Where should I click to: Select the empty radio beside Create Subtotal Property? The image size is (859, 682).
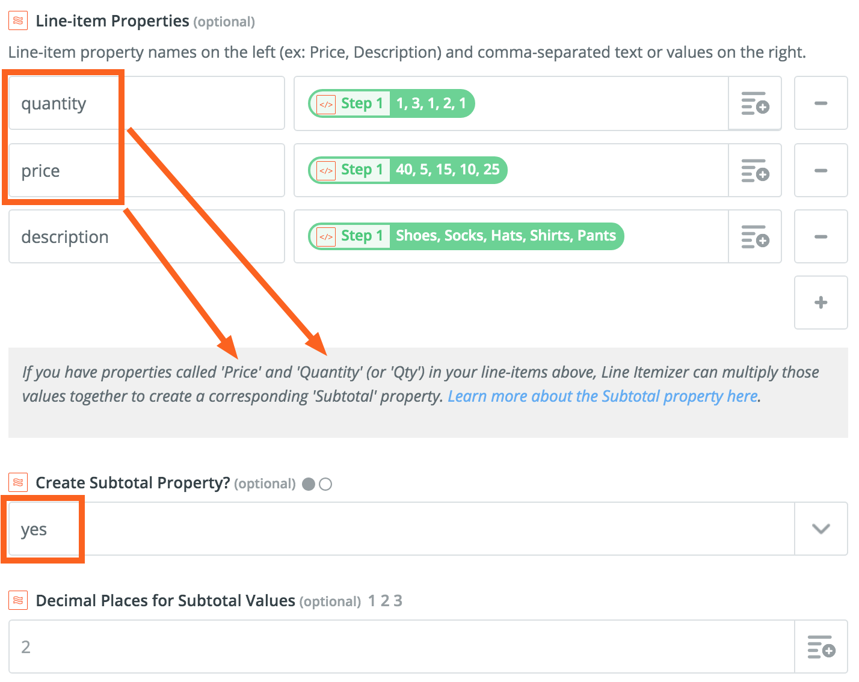click(325, 484)
